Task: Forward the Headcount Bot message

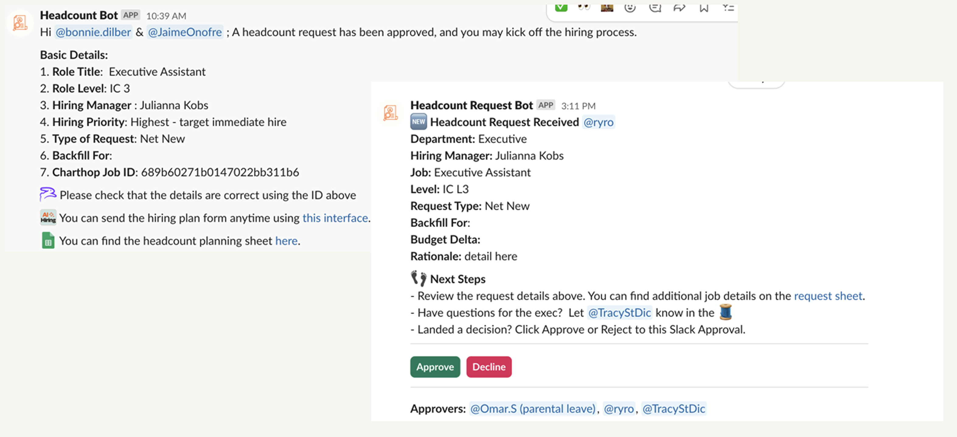Action: click(x=679, y=7)
